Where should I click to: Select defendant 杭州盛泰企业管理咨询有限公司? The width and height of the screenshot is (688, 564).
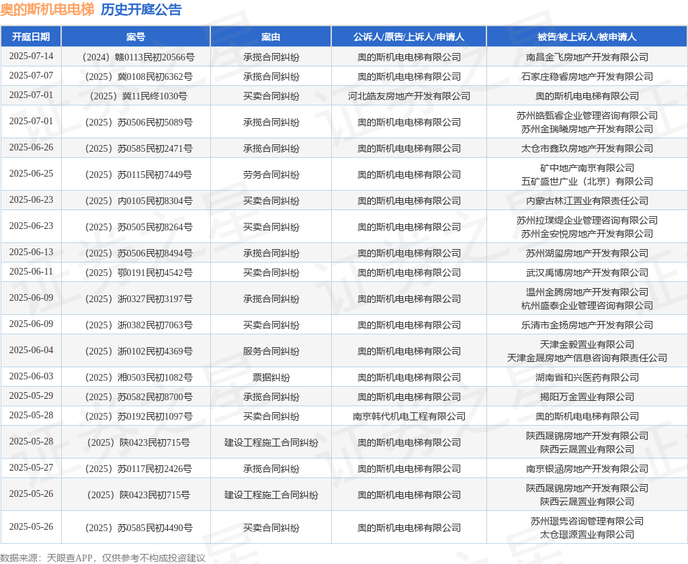click(587, 305)
